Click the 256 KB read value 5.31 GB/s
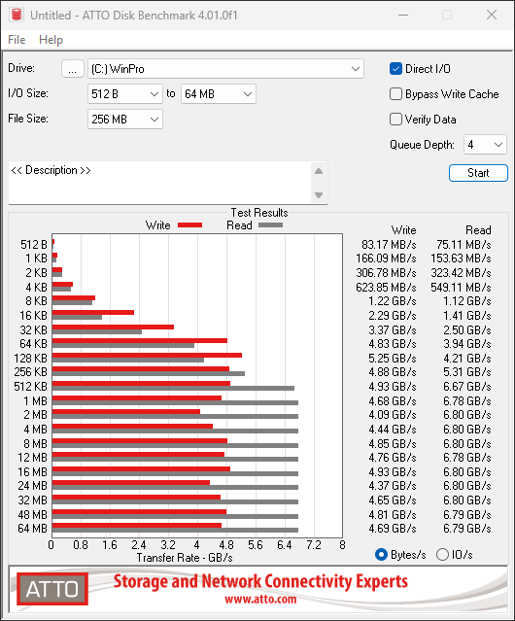The width and height of the screenshot is (515, 621). 467,372
